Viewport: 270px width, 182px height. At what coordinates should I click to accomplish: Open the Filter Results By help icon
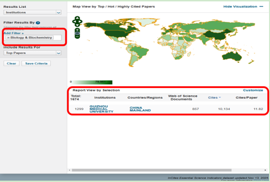38,23
